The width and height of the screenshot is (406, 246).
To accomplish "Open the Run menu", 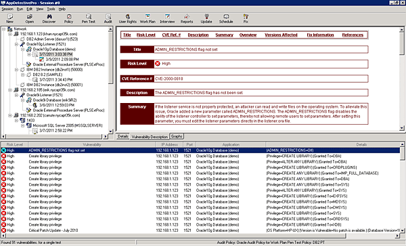I will point(20,9).
